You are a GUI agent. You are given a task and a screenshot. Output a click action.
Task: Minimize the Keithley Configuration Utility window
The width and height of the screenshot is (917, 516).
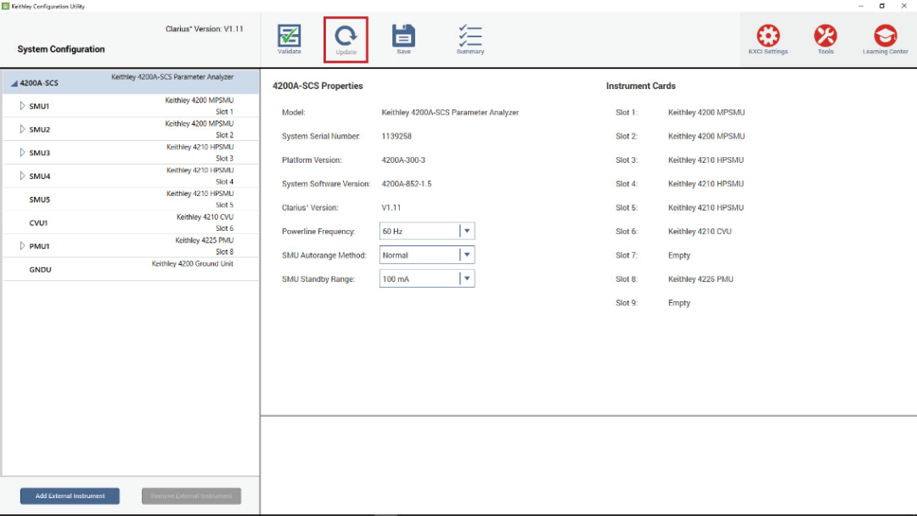coord(861,6)
